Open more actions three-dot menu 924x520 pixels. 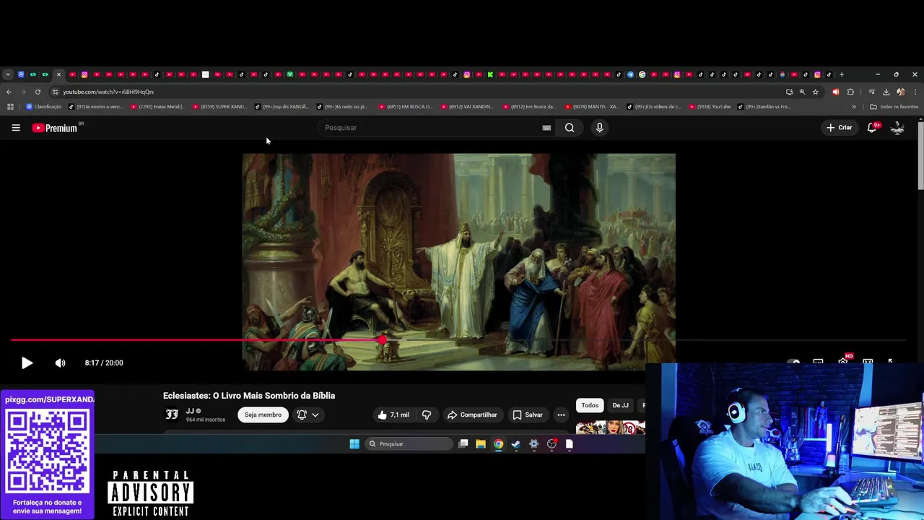pos(561,415)
